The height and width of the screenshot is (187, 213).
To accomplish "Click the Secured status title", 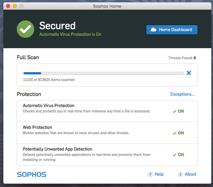I will coord(57,26).
